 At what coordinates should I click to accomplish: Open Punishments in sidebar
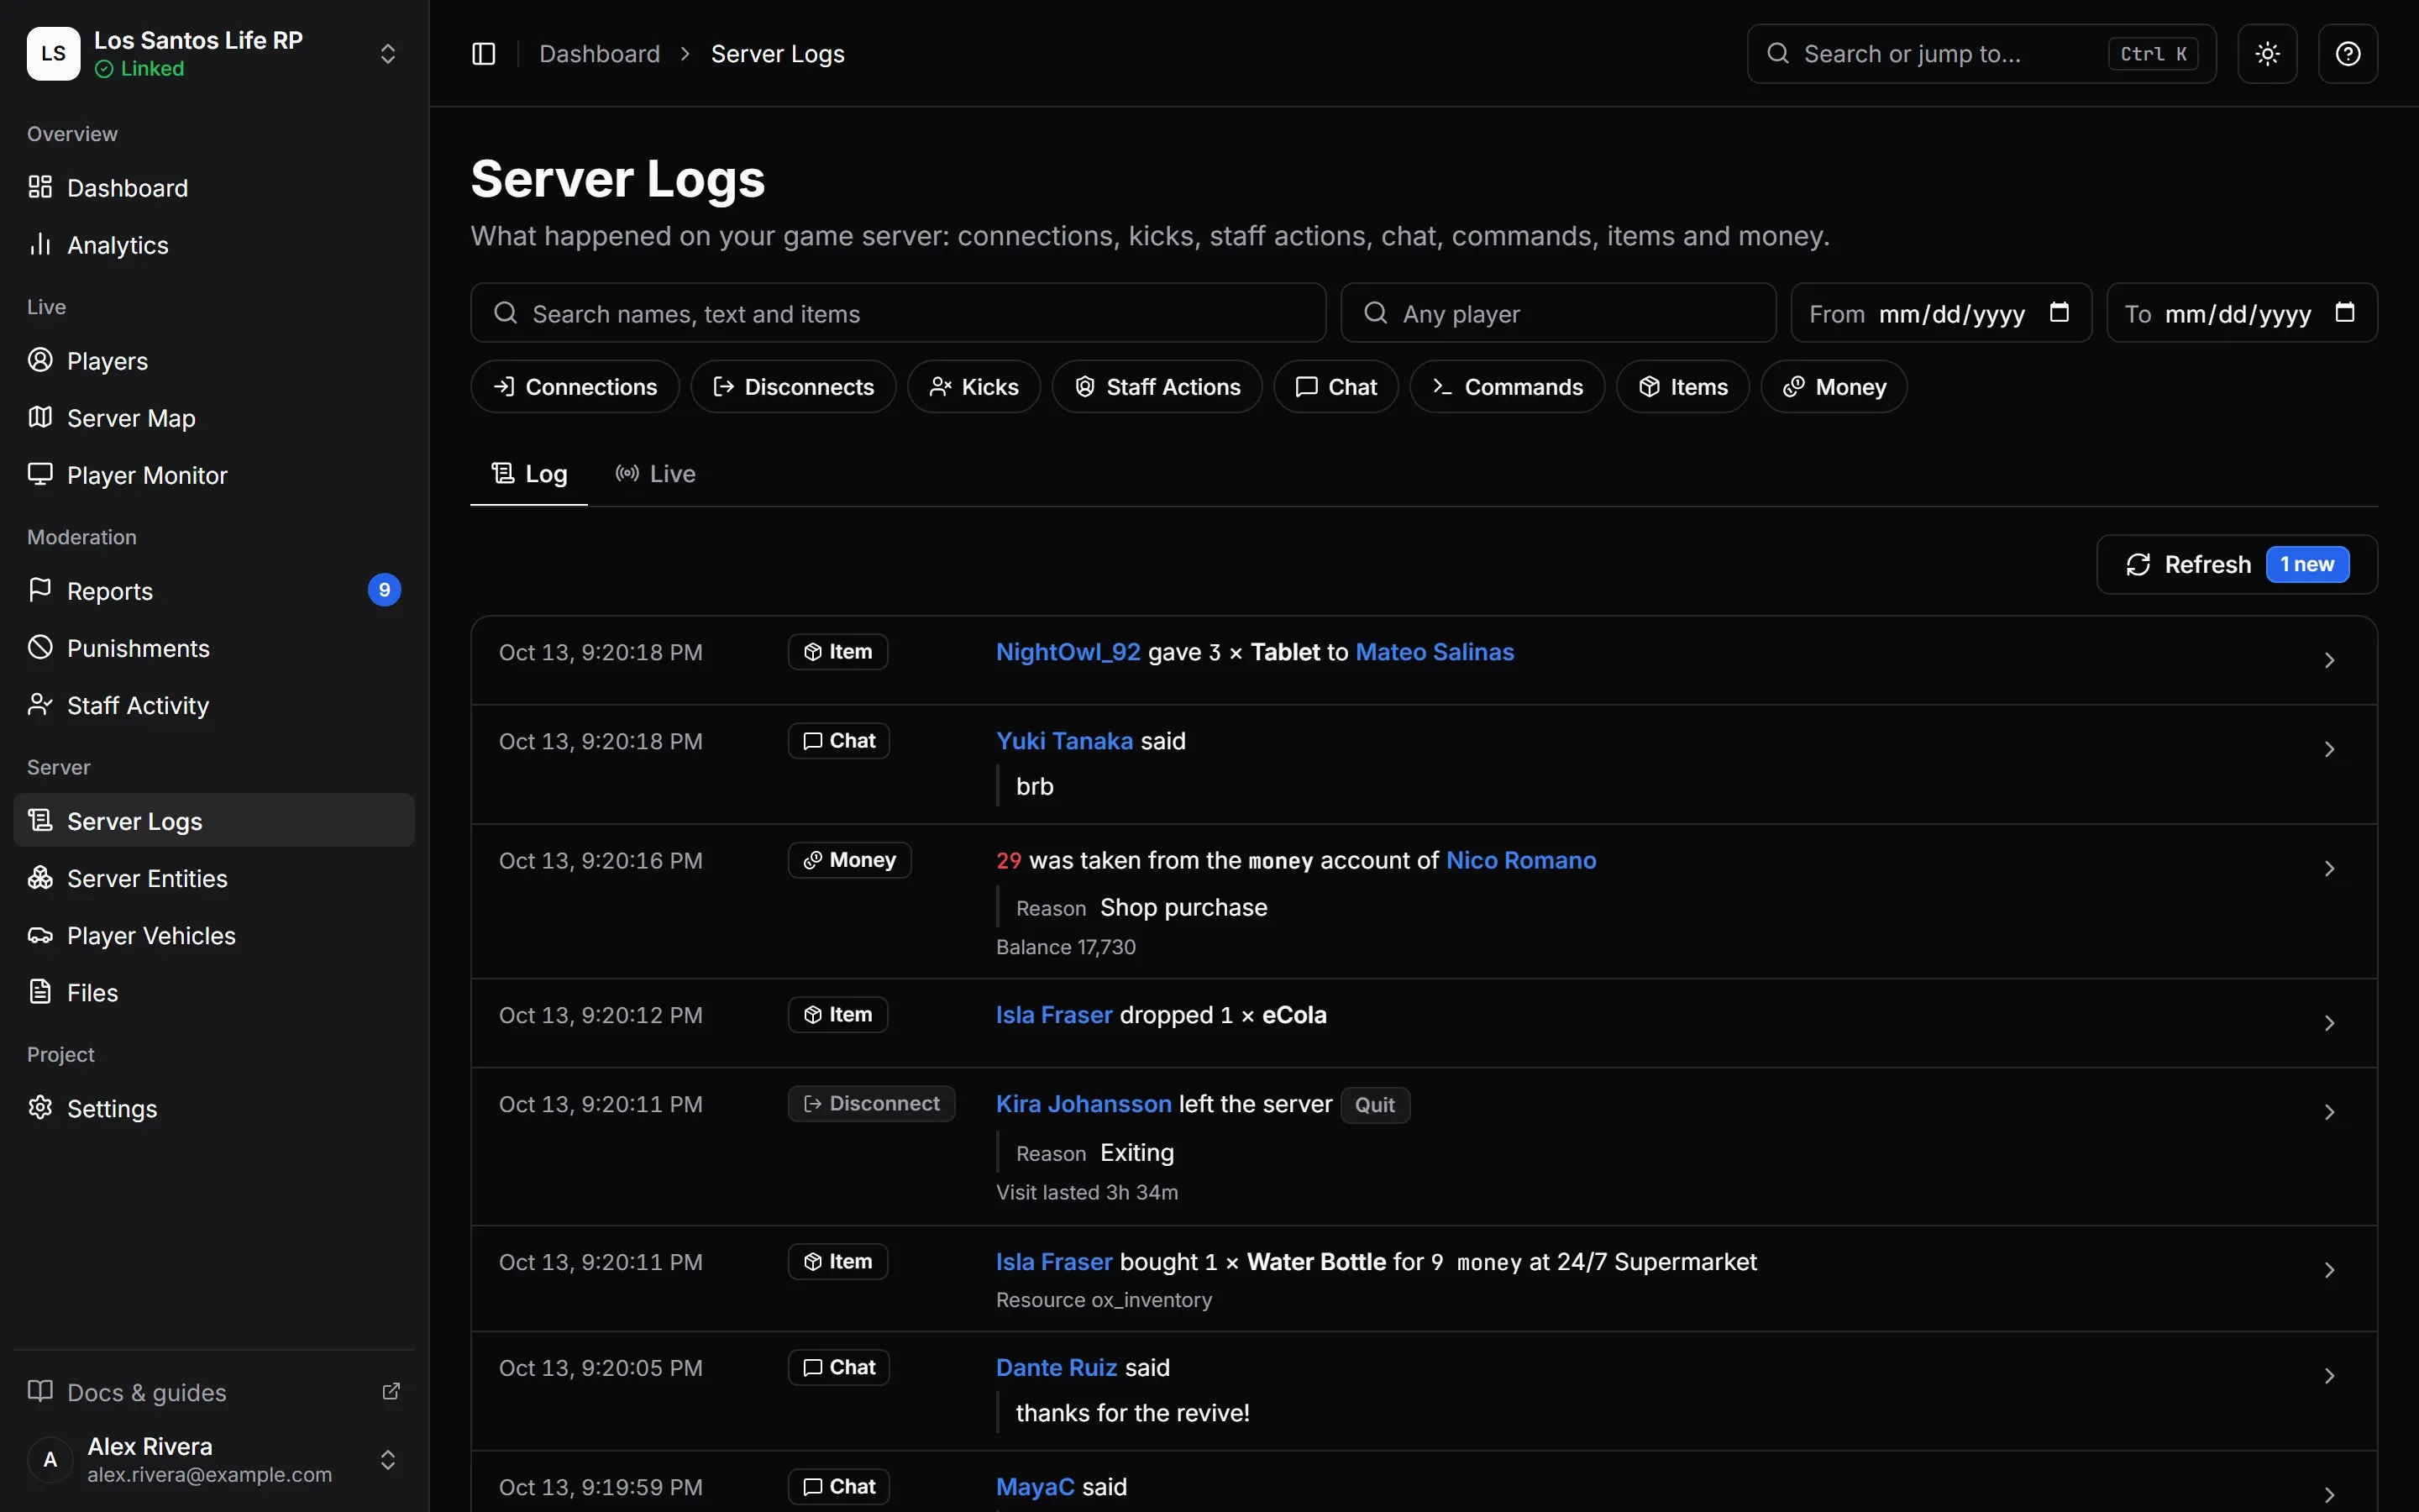(x=214, y=648)
